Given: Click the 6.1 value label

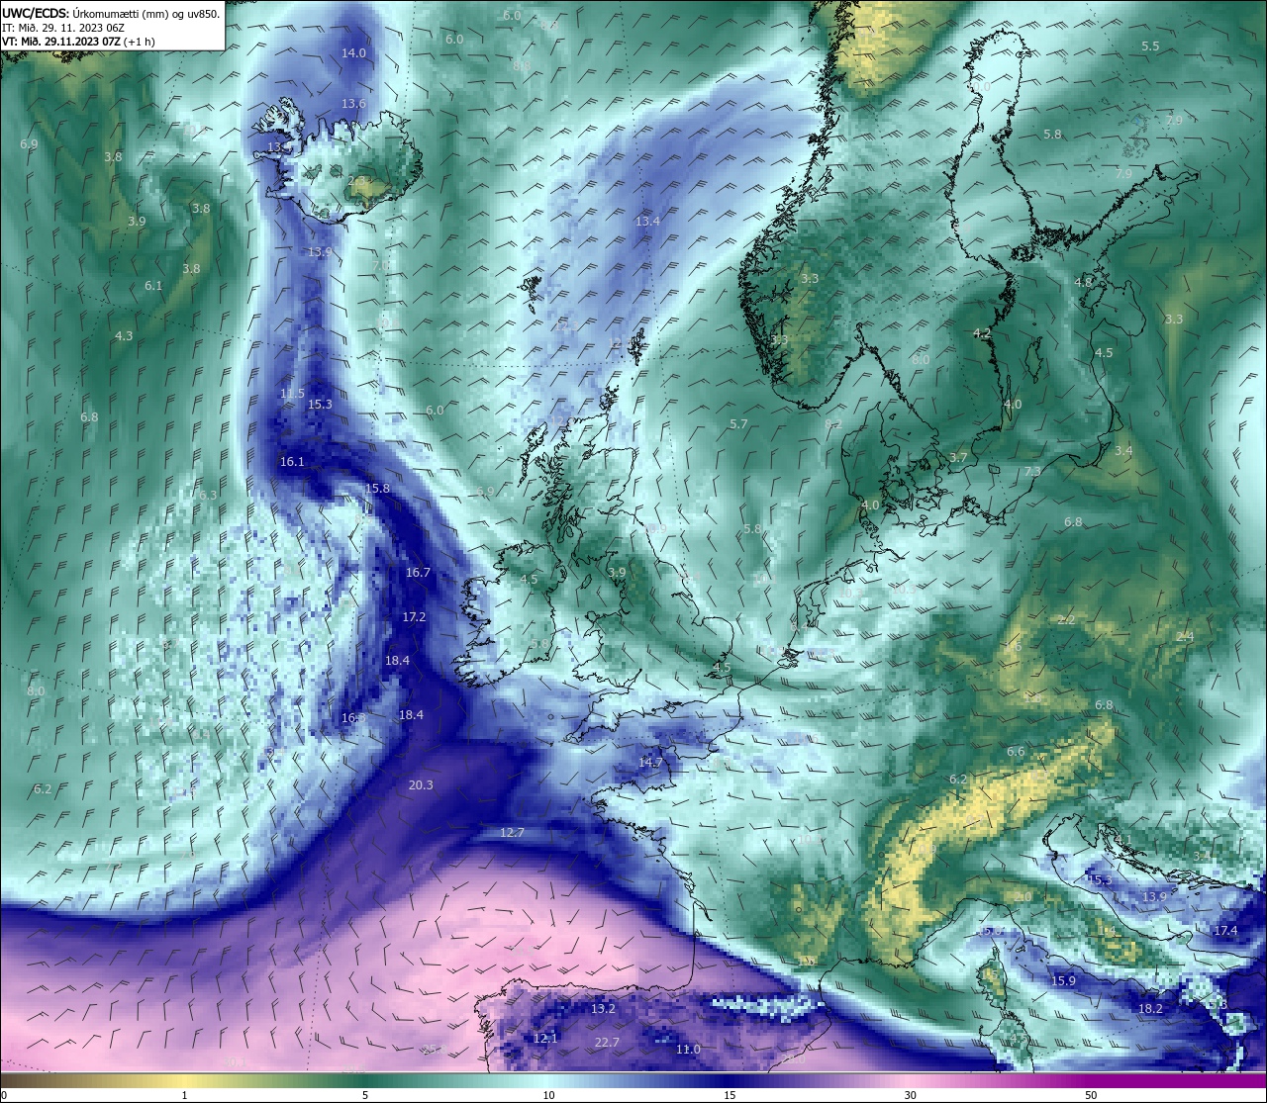Looking at the screenshot, I should 153,286.
